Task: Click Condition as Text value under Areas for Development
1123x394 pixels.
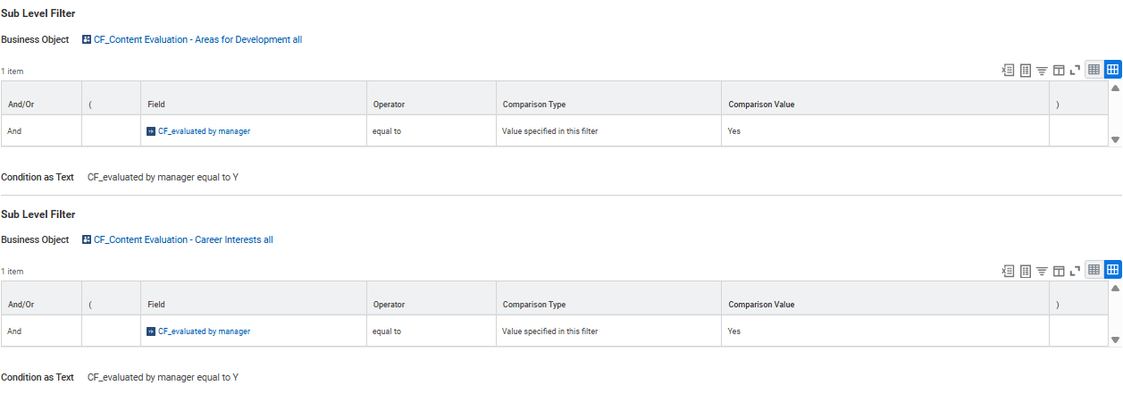Action: coord(163,177)
